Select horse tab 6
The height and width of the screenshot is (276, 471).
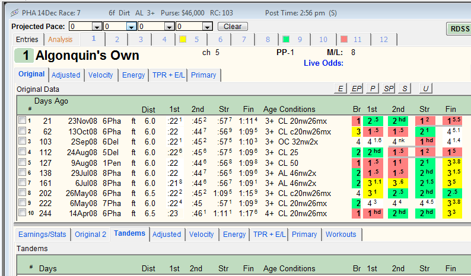pyautogui.click(x=220, y=40)
